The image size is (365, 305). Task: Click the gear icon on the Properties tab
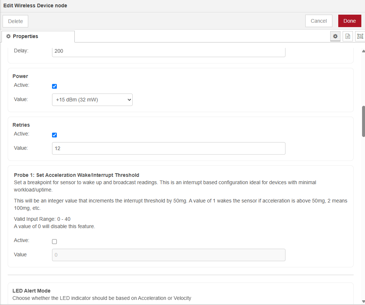coord(8,37)
